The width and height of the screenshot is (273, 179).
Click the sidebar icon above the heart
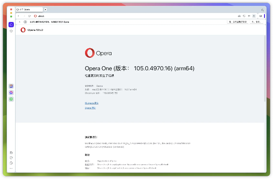click(11, 153)
